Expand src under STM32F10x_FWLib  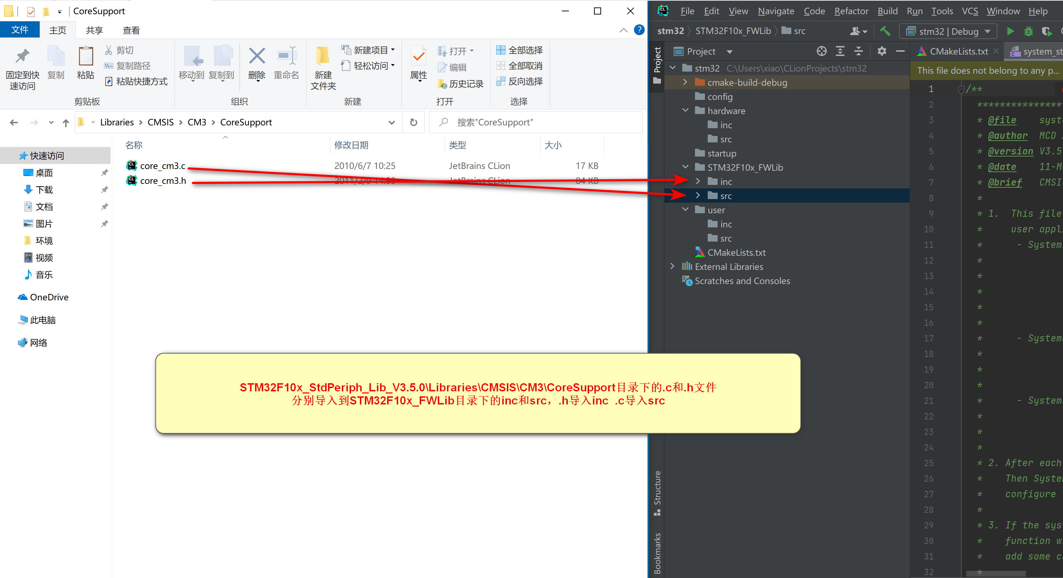coord(698,195)
